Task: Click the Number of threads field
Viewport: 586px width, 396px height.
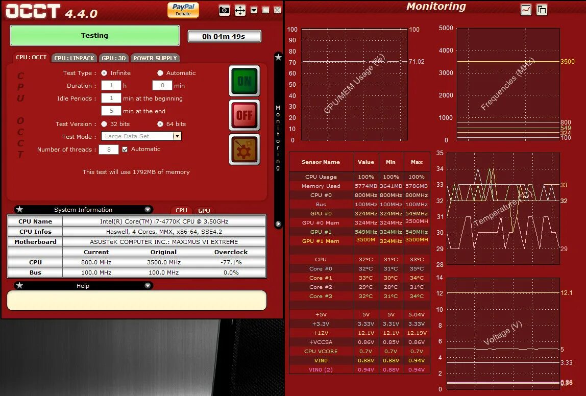Action: [109, 150]
